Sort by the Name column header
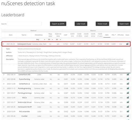132x120 pixels. click(24, 35)
